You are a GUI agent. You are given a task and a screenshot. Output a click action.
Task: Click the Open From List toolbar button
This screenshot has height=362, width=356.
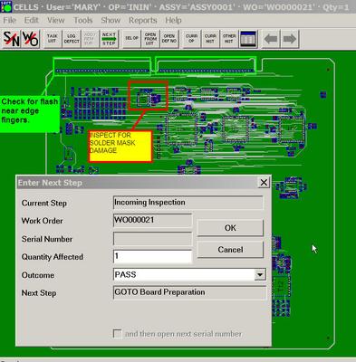pos(150,39)
